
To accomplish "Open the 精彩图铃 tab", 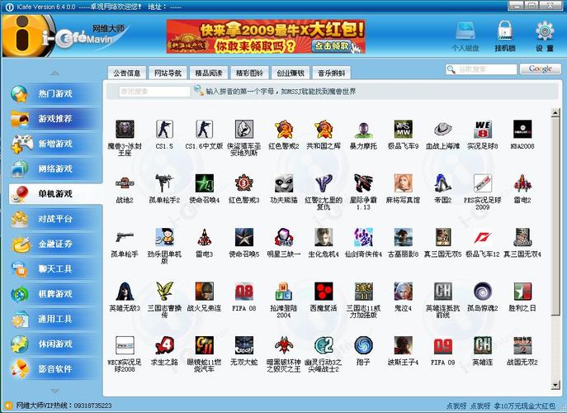I will [249, 74].
